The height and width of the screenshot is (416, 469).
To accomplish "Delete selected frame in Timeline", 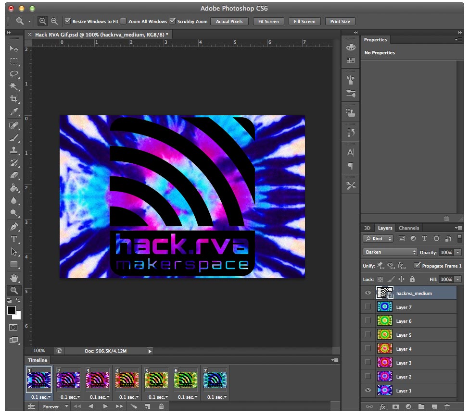I will 161,406.
